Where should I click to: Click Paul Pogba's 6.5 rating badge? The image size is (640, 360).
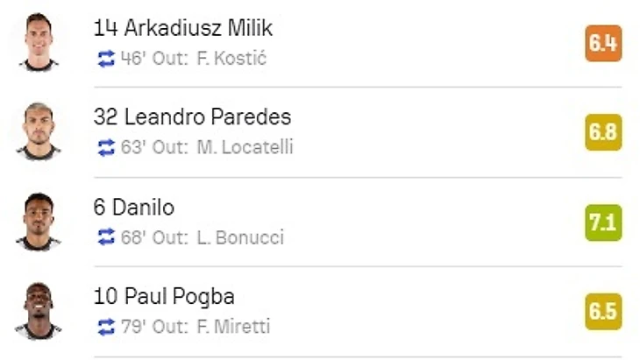click(x=603, y=312)
